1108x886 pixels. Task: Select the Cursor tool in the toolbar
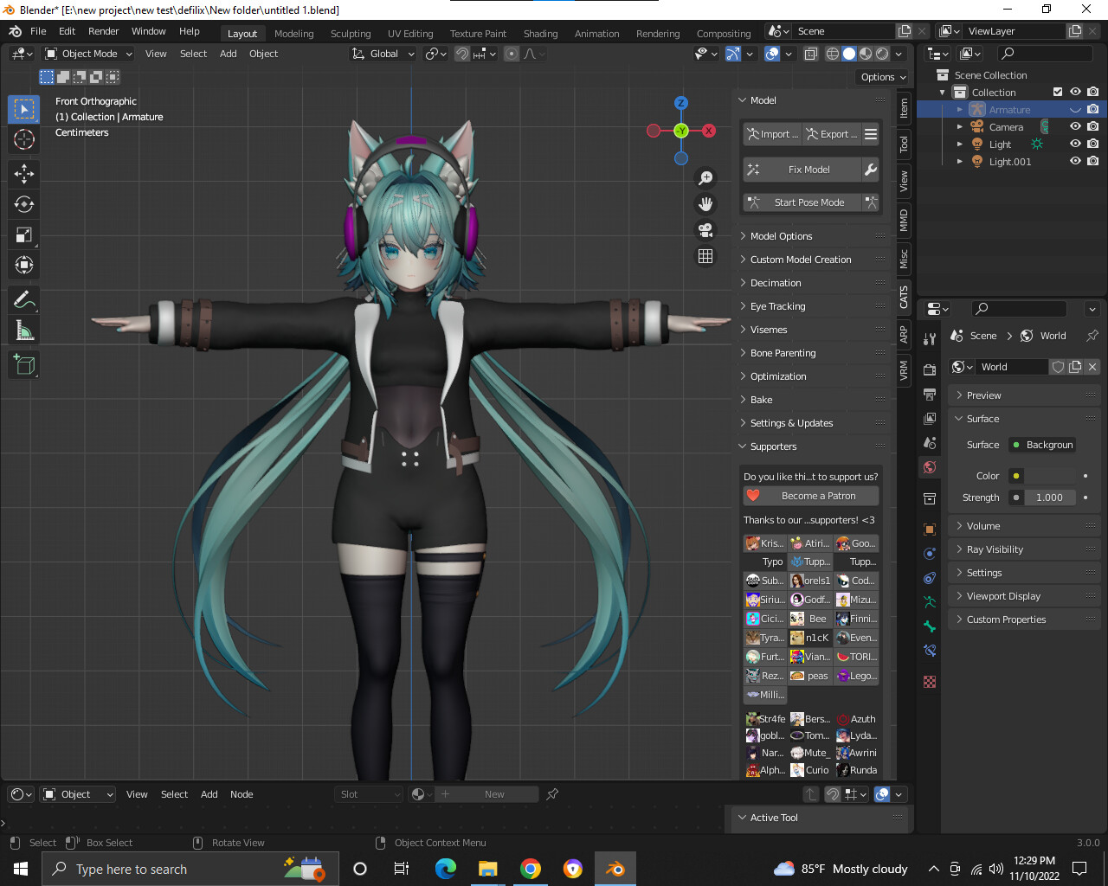point(24,139)
